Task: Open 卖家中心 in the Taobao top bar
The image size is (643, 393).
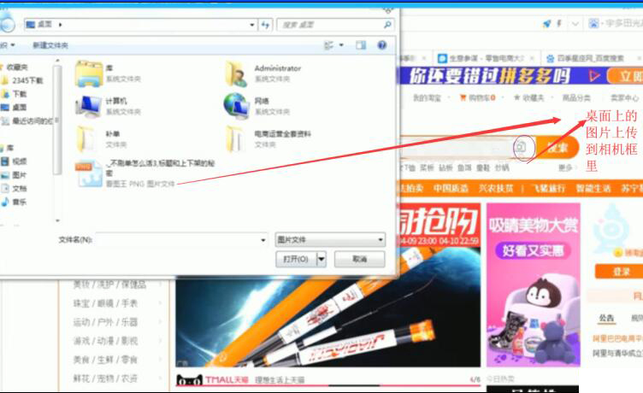Action: pyautogui.click(x=624, y=98)
